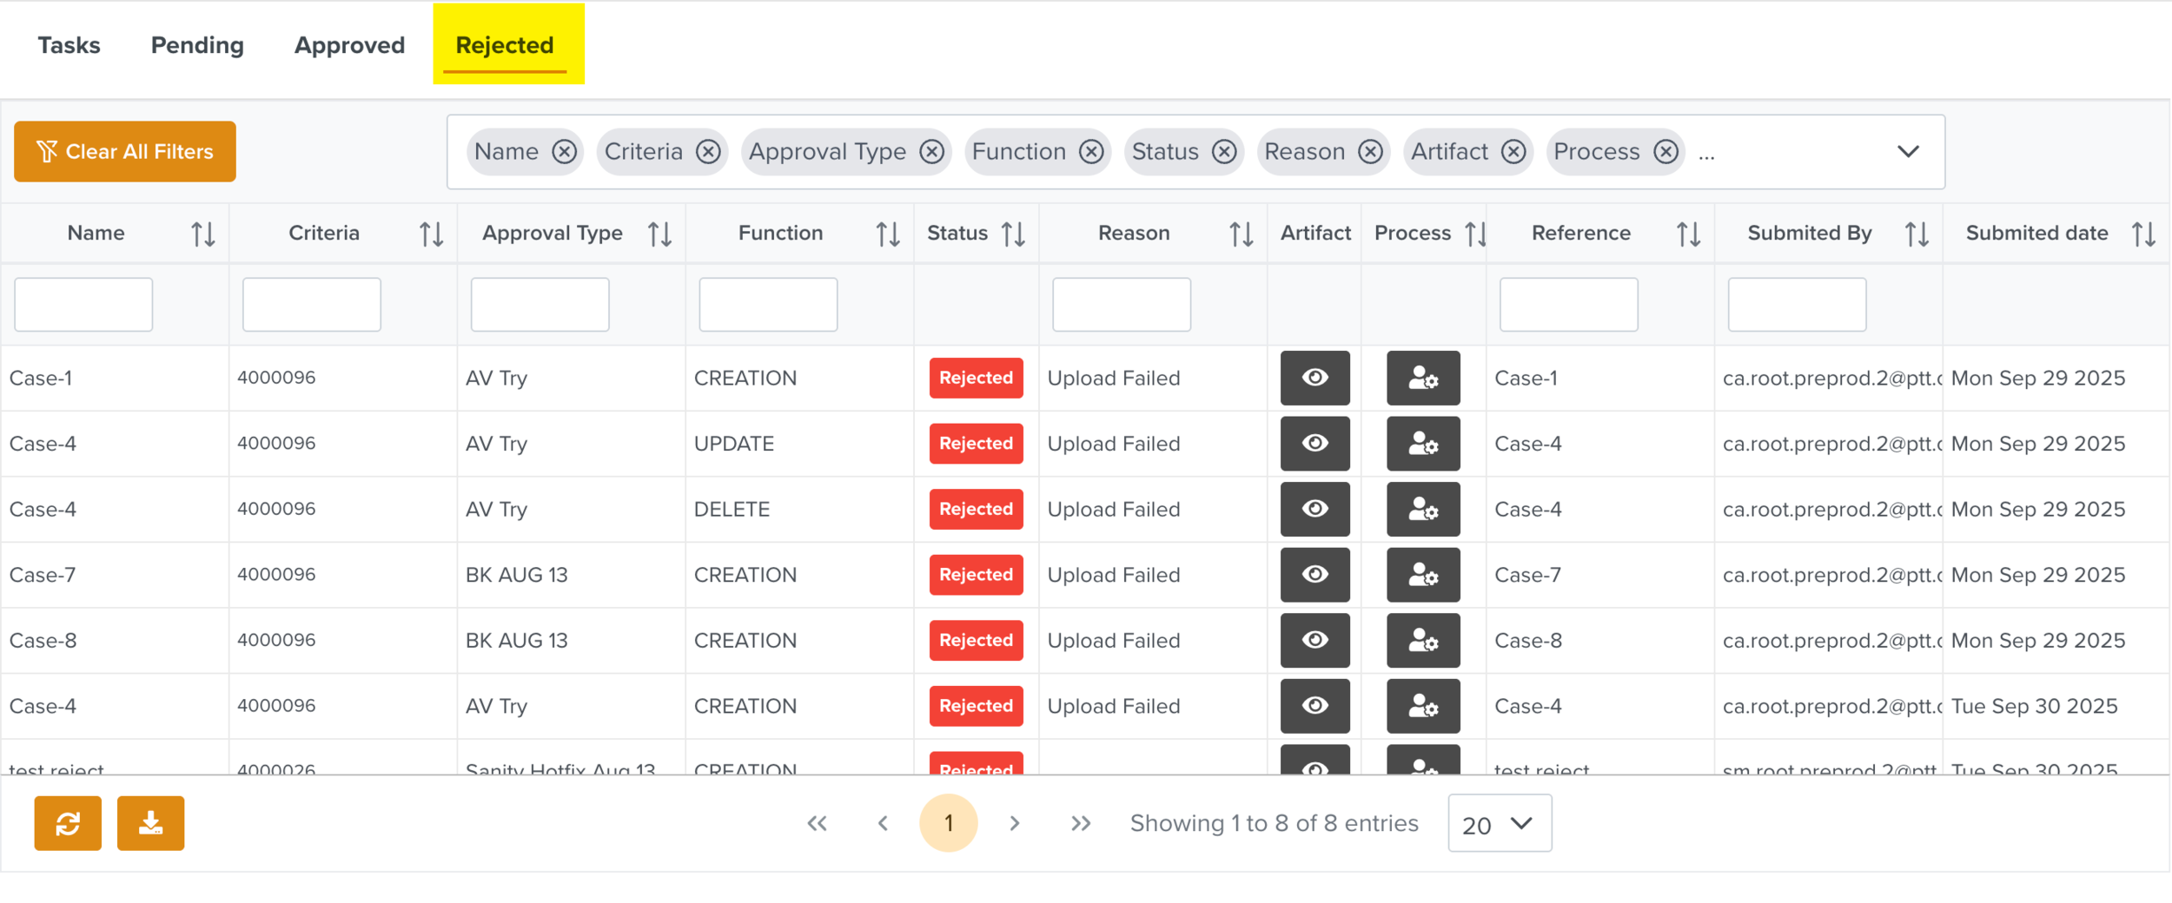This screenshot has width=2172, height=903.
Task: Switch to the Pending tab
Action: tap(197, 45)
